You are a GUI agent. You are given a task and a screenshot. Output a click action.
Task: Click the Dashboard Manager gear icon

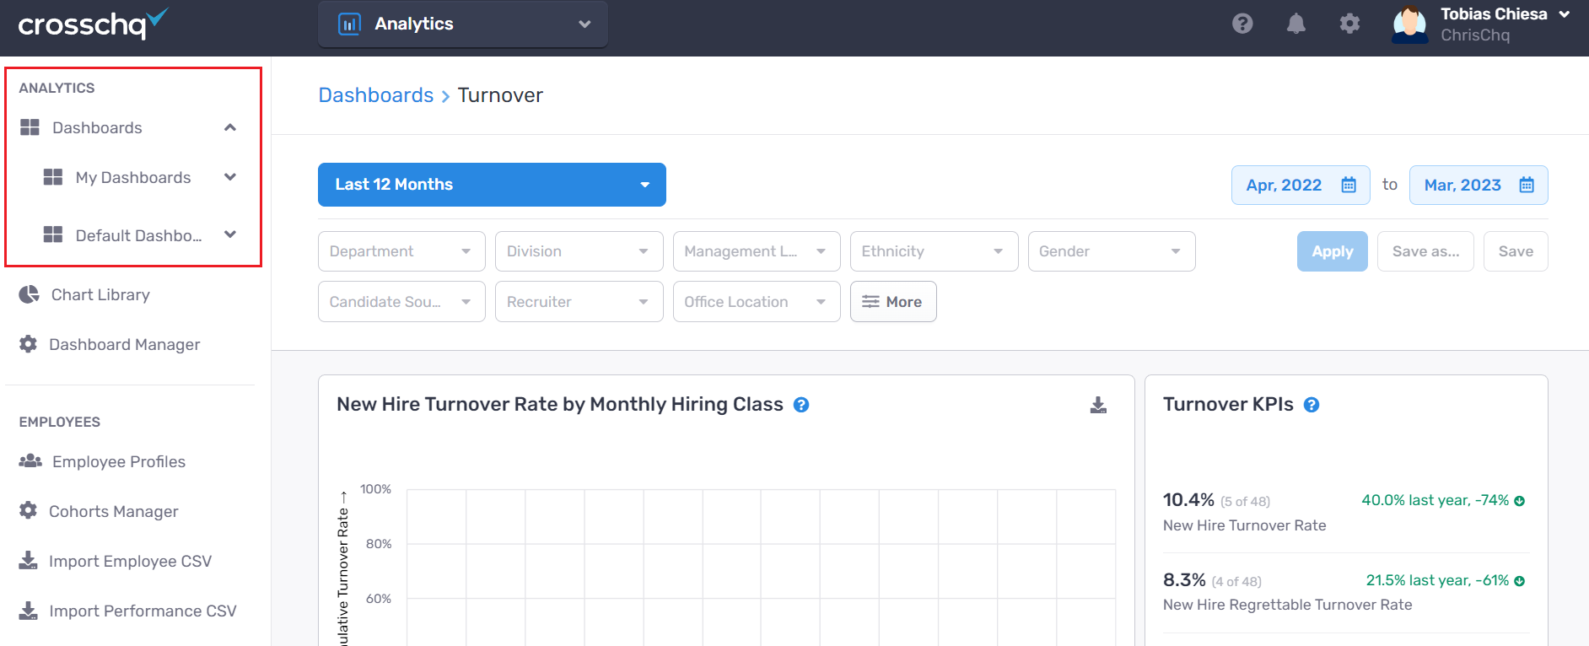point(29,344)
